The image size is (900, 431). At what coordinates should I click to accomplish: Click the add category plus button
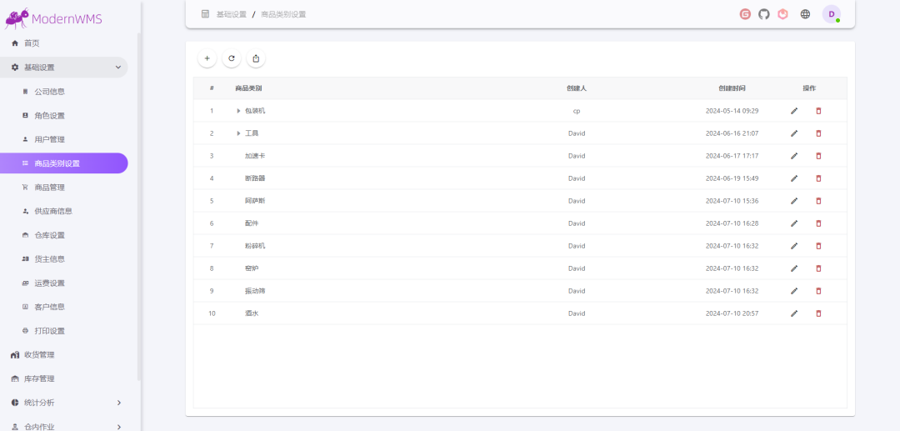(207, 58)
